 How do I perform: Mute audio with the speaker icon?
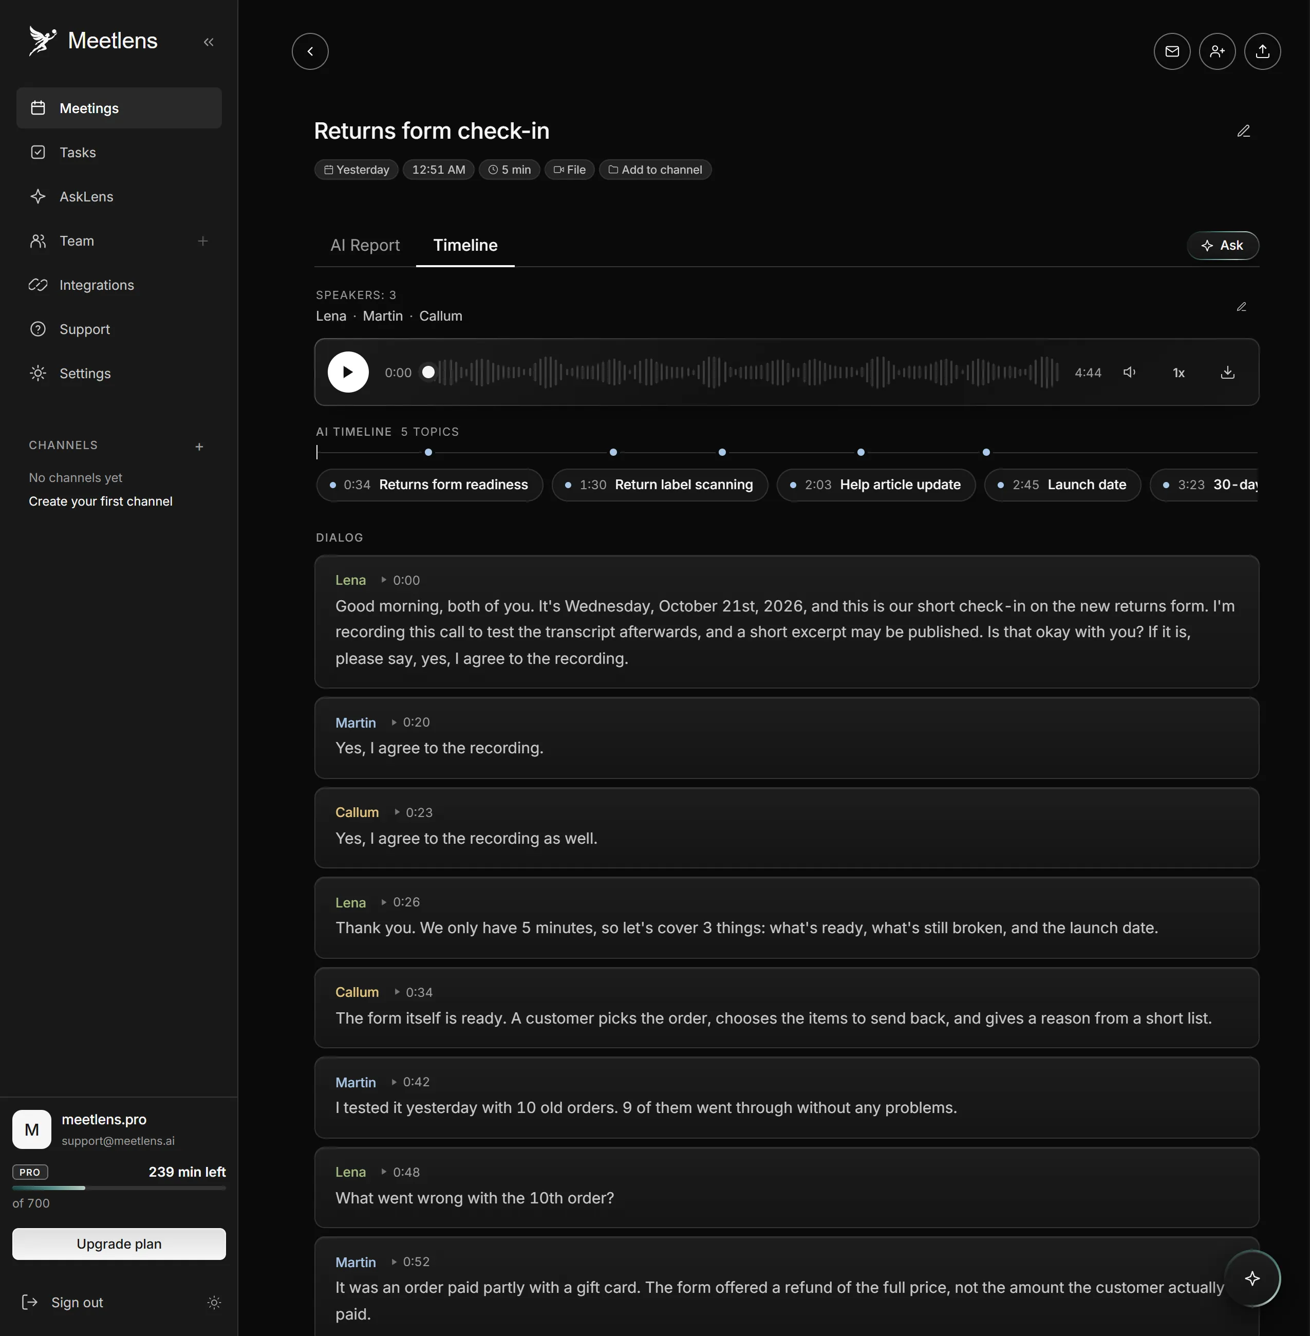[1129, 372]
